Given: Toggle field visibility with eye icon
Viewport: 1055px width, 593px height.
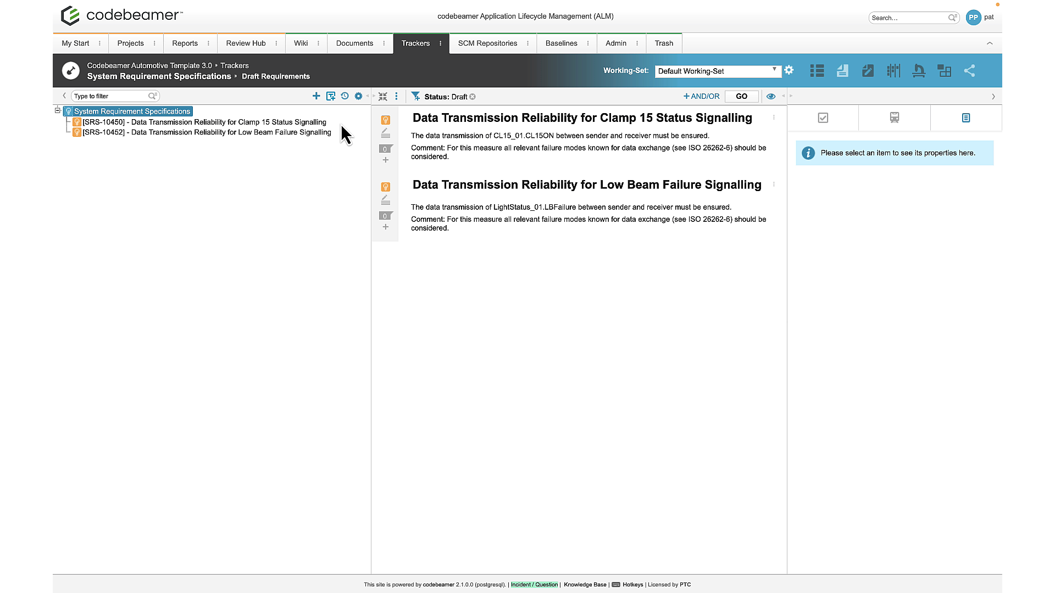Looking at the screenshot, I should pos(771,96).
